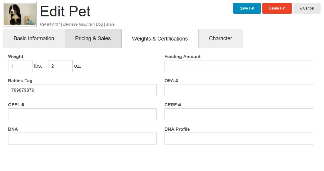Open the Pricing & Sales tab
Viewport: 324px width, 171px height.
[x=93, y=38]
